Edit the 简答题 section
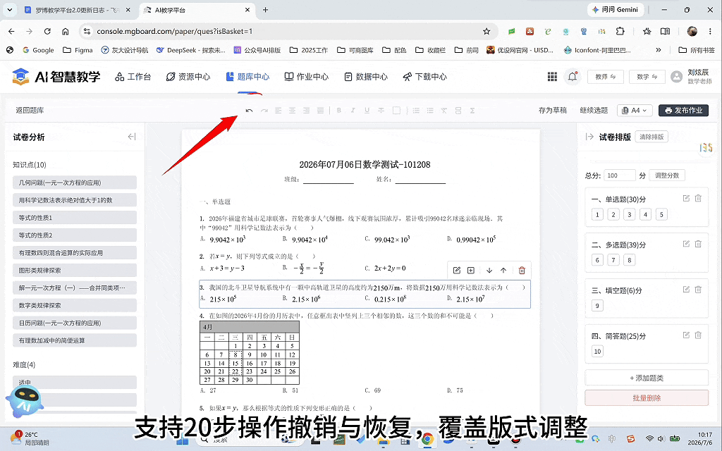 point(686,335)
